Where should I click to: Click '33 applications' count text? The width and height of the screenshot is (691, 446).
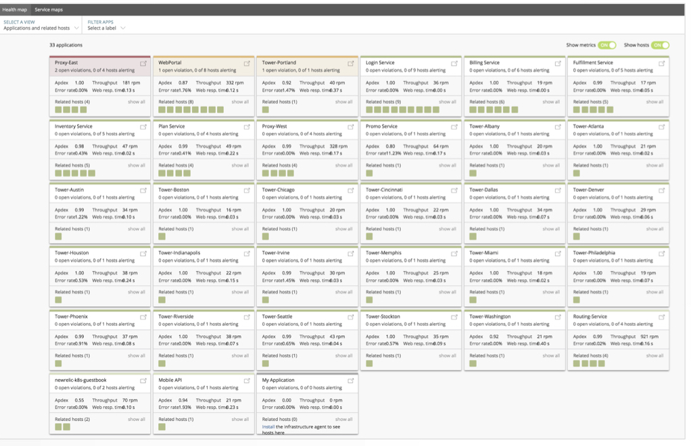(66, 45)
